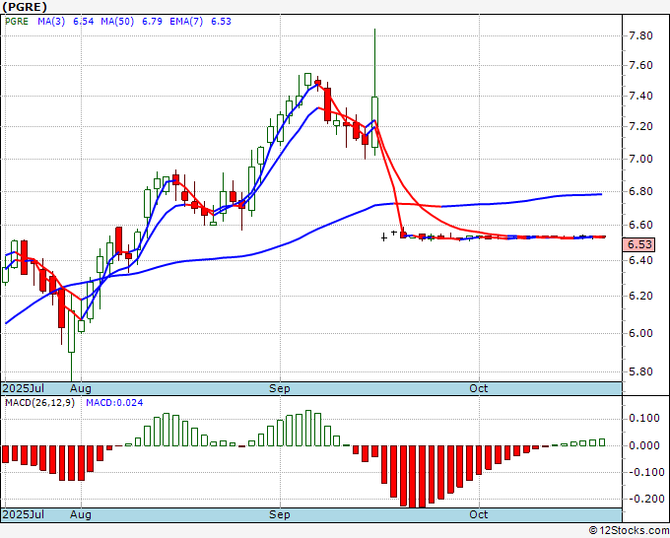Click the end of the MA(50) line near 6.79
The height and width of the screenshot is (538, 670).
point(600,194)
